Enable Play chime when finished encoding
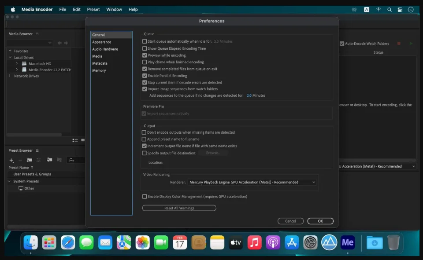 pos(145,62)
